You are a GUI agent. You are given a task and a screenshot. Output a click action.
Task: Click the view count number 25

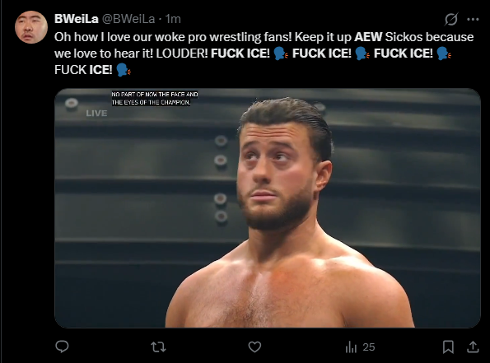(369, 347)
